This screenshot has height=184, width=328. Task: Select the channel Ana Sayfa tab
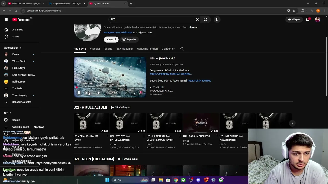coord(80,49)
